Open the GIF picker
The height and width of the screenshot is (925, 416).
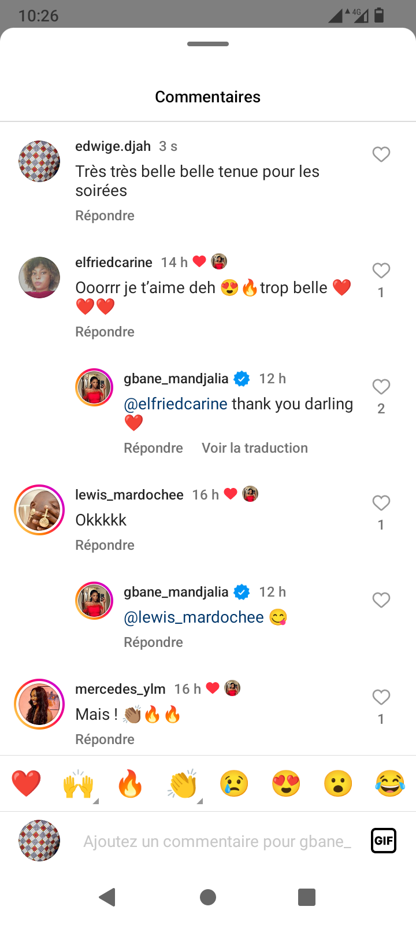384,841
